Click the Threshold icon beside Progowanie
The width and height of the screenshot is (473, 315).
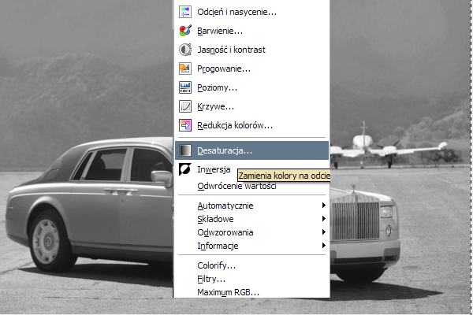[x=185, y=69]
